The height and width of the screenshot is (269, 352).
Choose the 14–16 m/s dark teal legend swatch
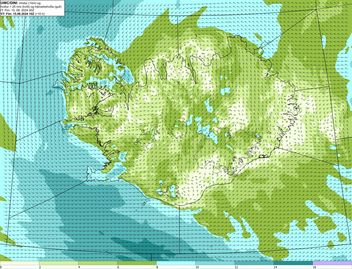(293, 263)
